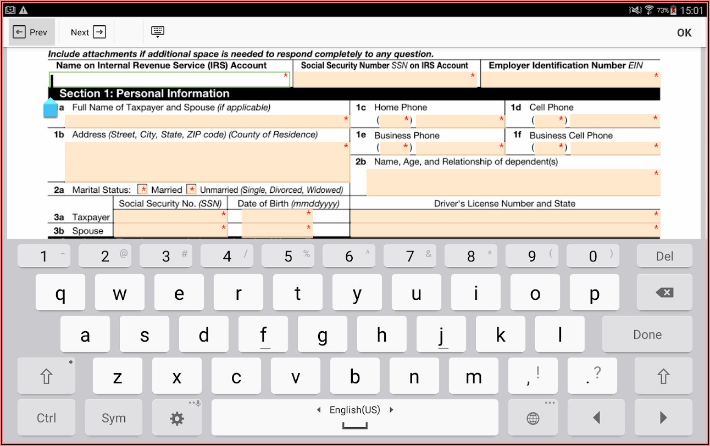Screen dimensions: 710x446
Task: Tap the number 1 key
Action: click(x=44, y=256)
